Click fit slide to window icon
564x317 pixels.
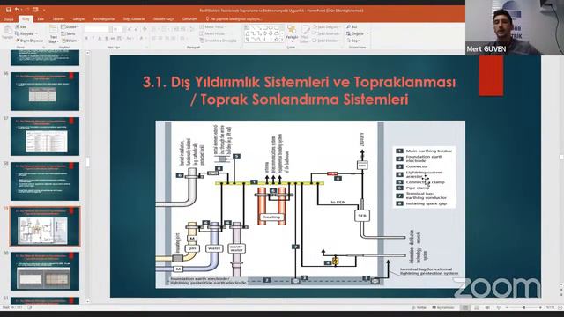pos(560,307)
